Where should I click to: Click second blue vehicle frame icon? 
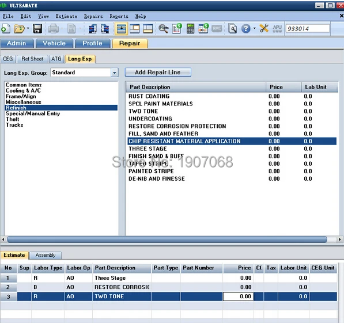pos(105,29)
